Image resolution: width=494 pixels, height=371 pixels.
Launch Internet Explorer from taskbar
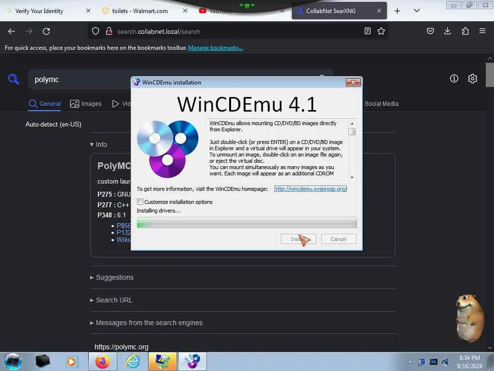coord(133,361)
